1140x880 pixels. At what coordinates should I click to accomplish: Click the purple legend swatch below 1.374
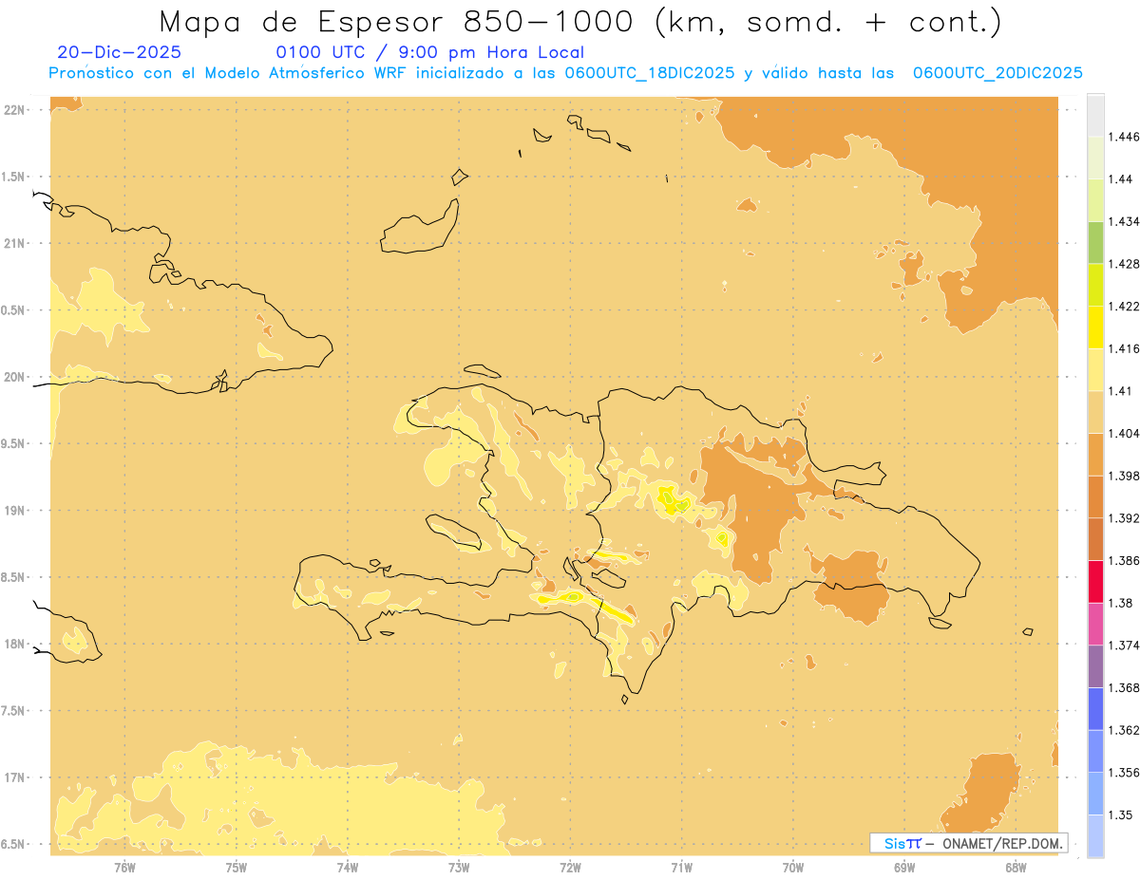[x=1095, y=666]
